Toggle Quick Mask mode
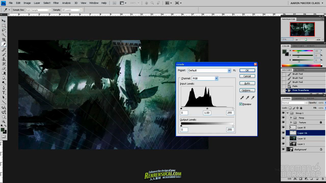 click(x=4, y=136)
